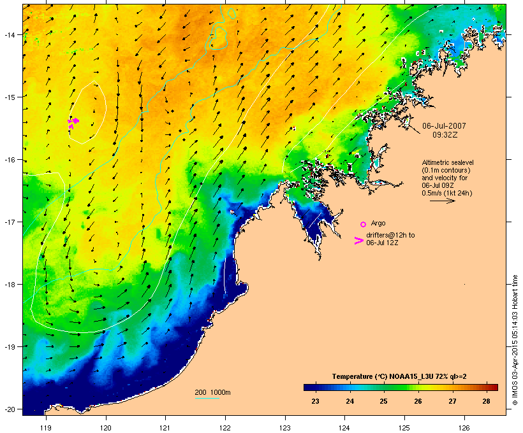
Task: Click the colorbar tick label 24
Action: 350,401
